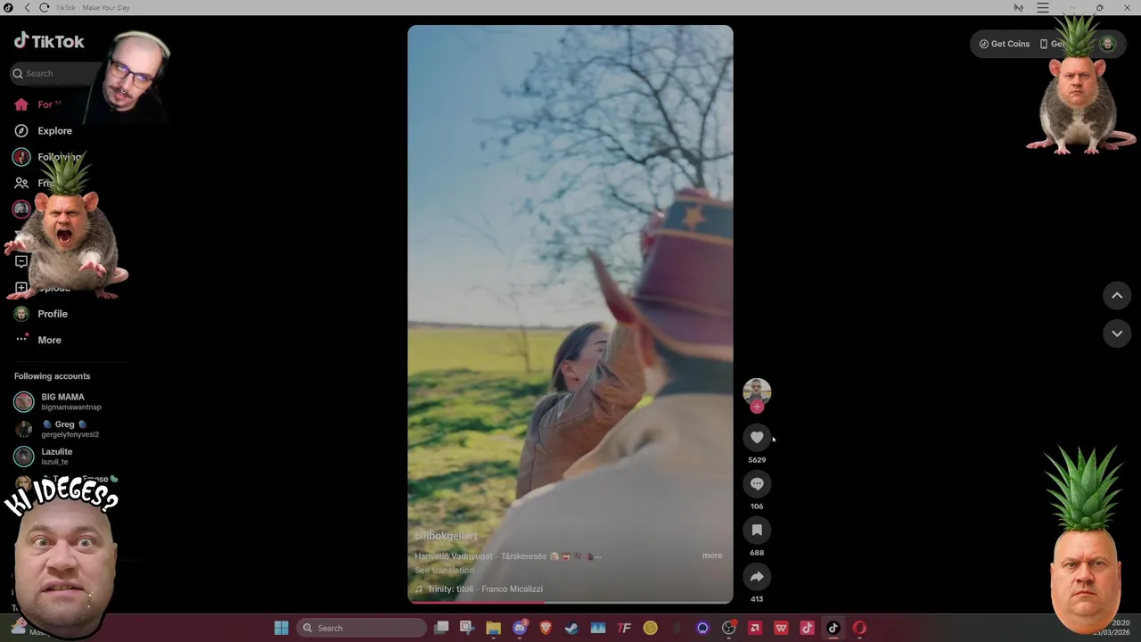Click the TikTok logo
Image resolution: width=1141 pixels, height=642 pixels.
(49, 41)
